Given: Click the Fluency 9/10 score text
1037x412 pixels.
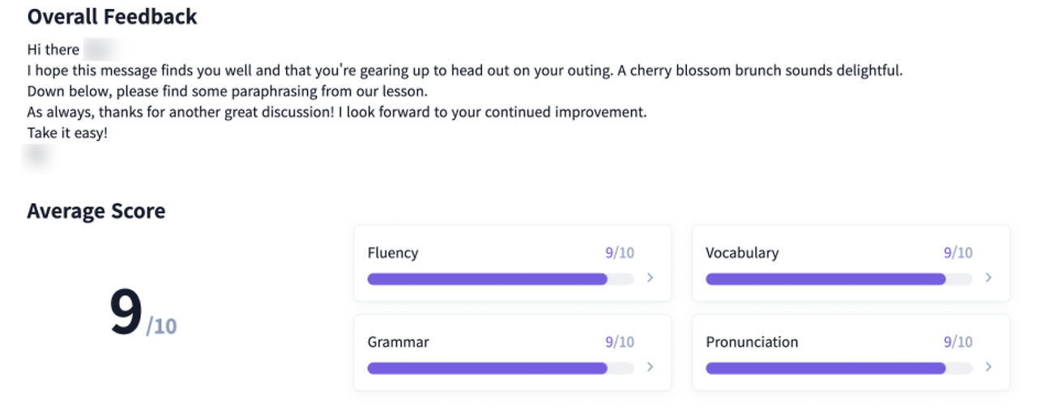Looking at the screenshot, I should coord(620,253).
